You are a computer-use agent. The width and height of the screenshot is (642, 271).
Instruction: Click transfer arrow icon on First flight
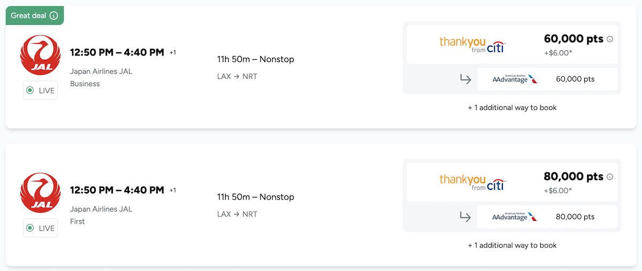tap(465, 217)
